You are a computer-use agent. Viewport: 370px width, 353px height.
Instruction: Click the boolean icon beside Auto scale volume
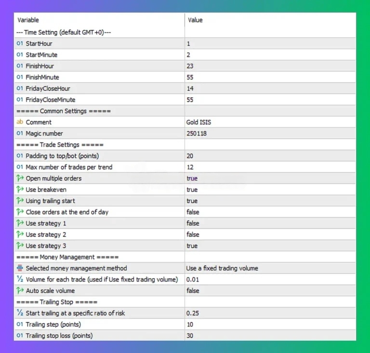click(x=20, y=291)
